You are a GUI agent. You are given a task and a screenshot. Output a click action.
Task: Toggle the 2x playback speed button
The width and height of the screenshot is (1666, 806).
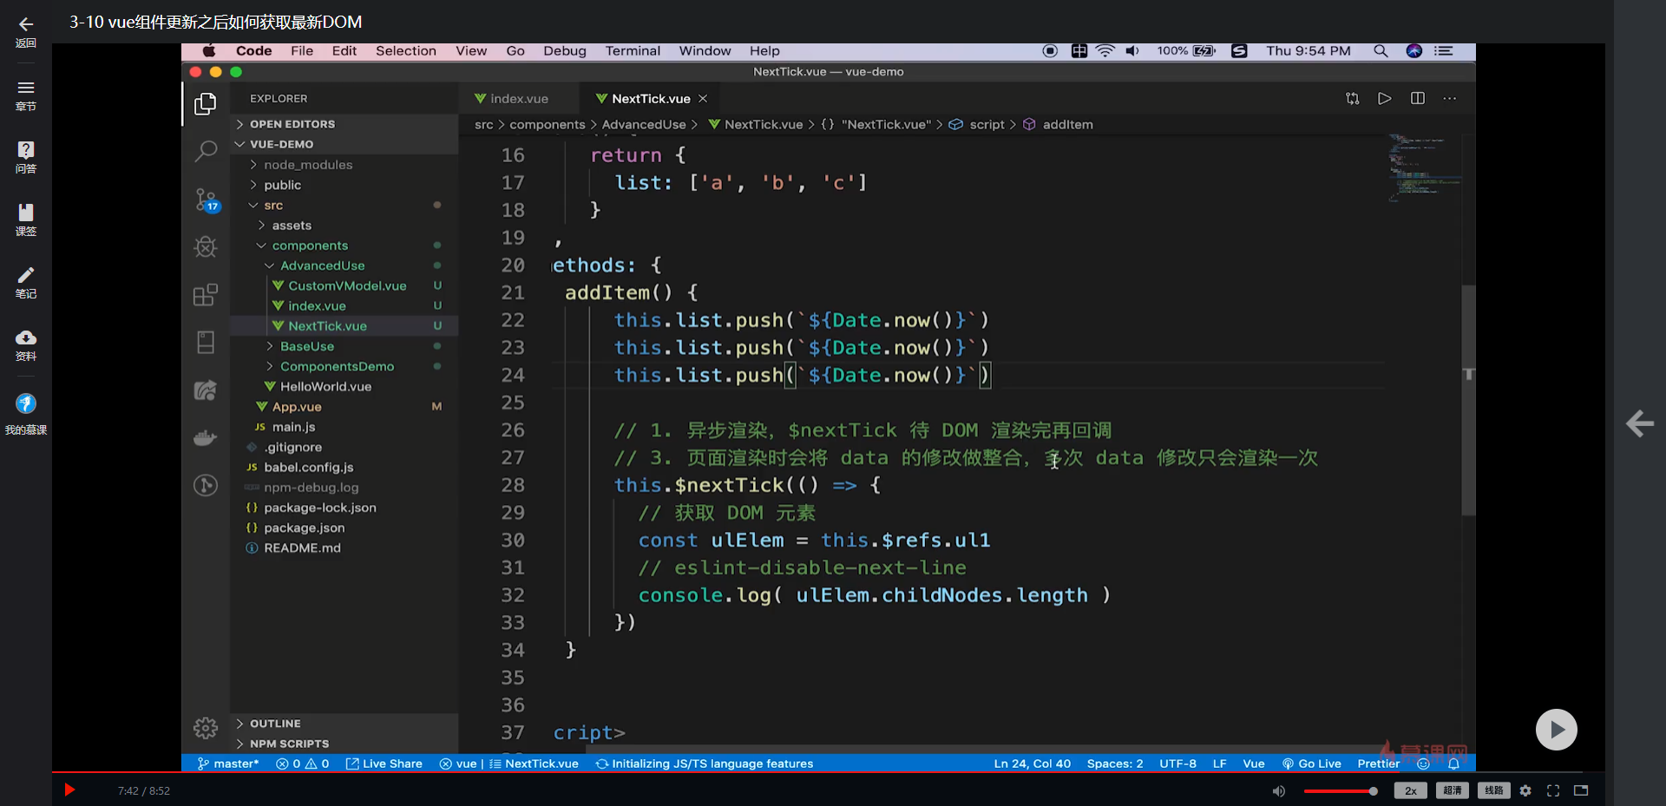click(x=1410, y=790)
